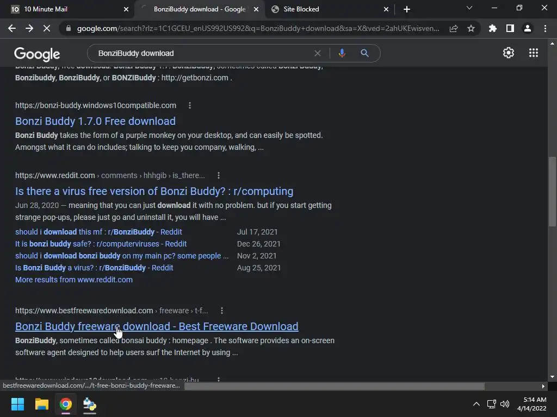Close the 10 Minute Mail tab

[126, 9]
